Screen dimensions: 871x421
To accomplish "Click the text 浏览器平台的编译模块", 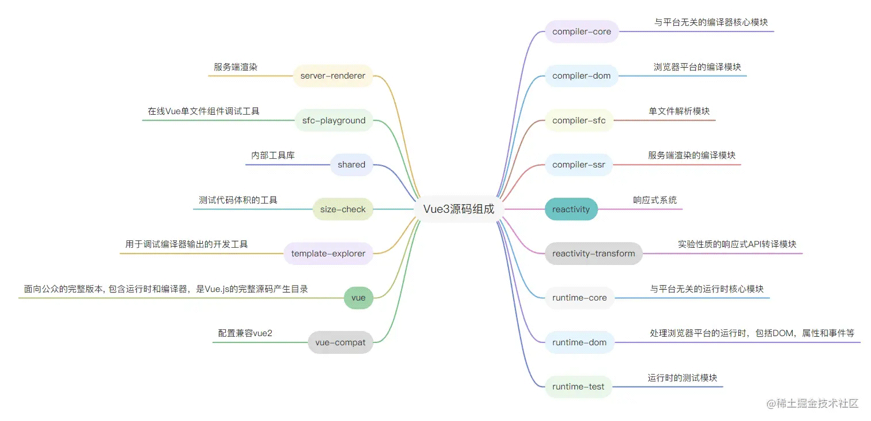I will (697, 67).
